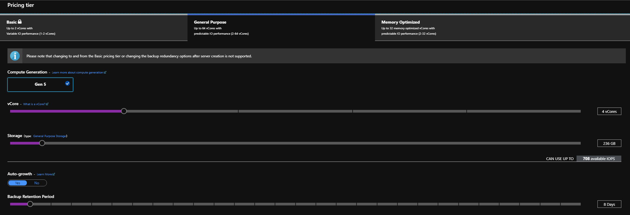
Task: Switch to Memory Optimized pricing tier tab
Action: (503, 27)
